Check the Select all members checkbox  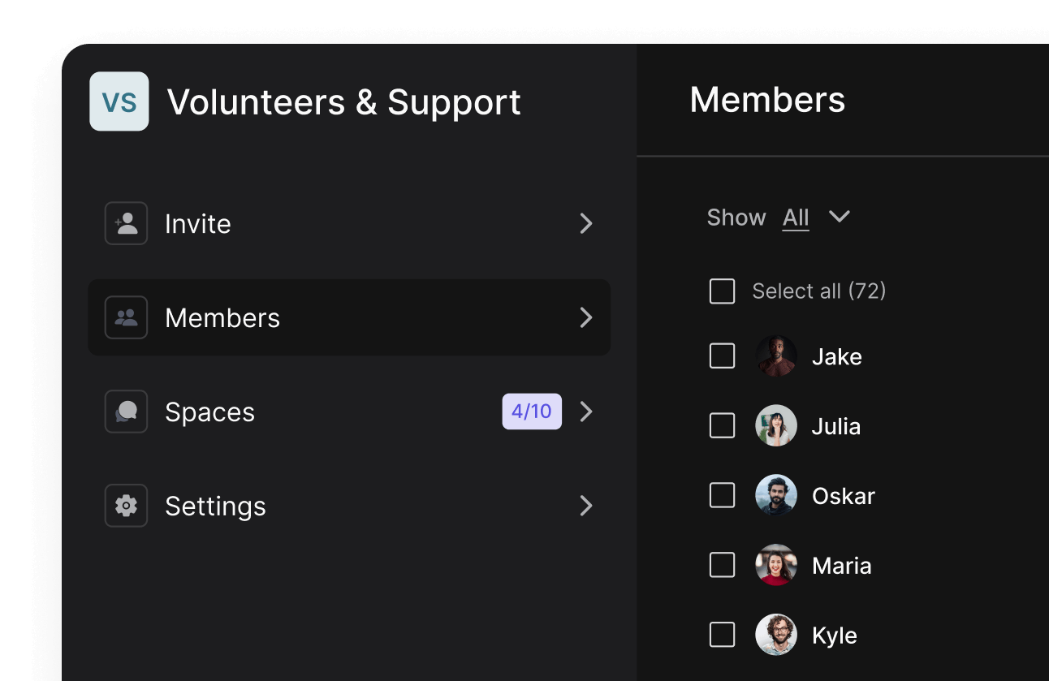pyautogui.click(x=722, y=291)
